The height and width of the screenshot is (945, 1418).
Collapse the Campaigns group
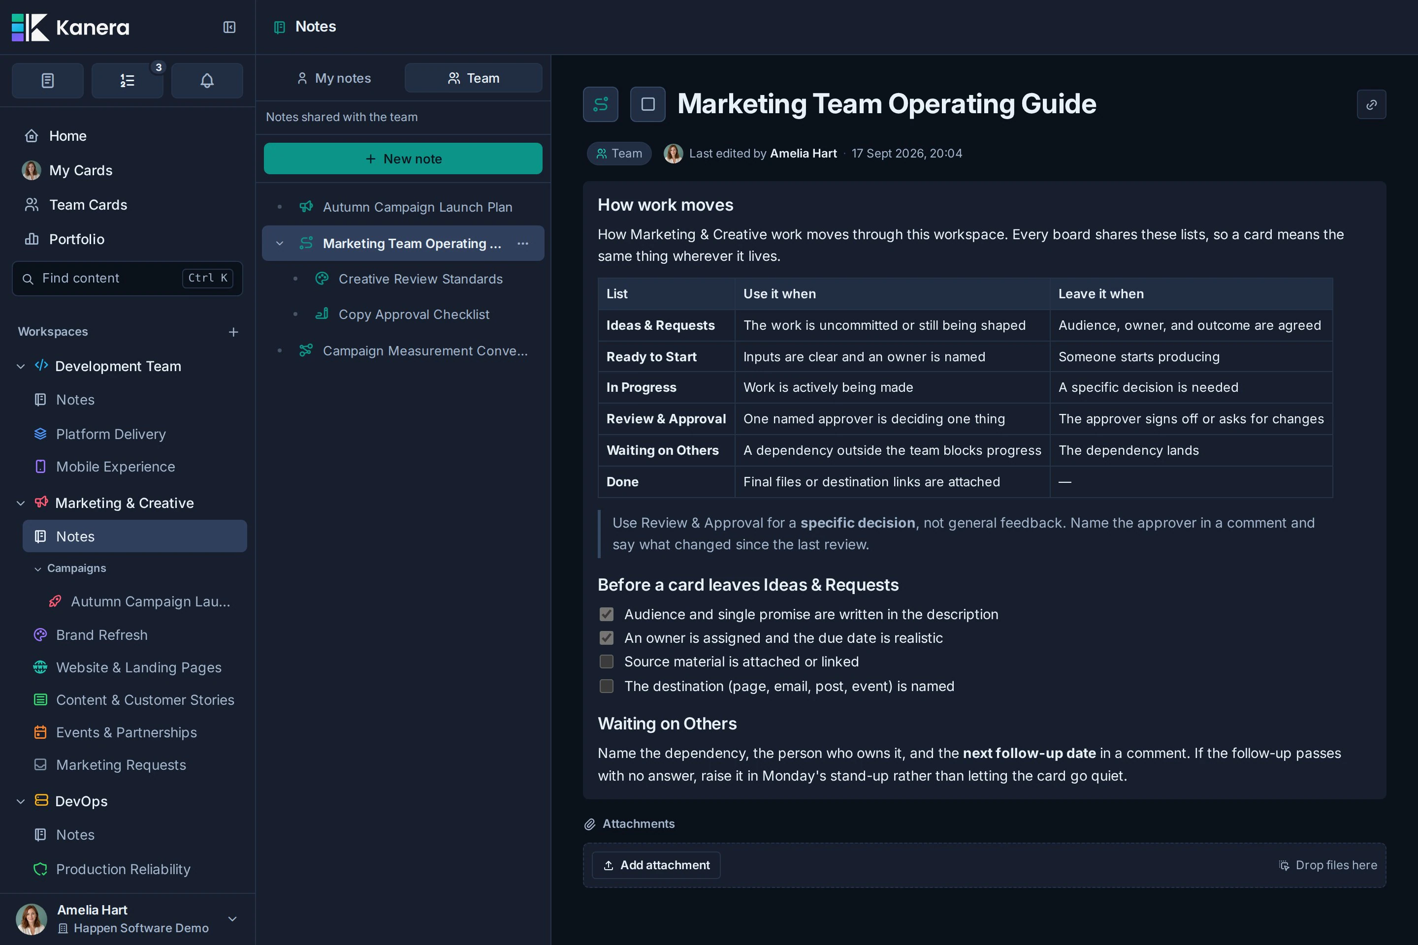[x=38, y=569]
